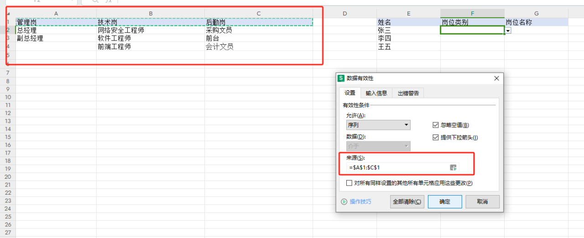Click cell containing 采购文员
The width and height of the screenshot is (584, 238).
click(x=259, y=30)
